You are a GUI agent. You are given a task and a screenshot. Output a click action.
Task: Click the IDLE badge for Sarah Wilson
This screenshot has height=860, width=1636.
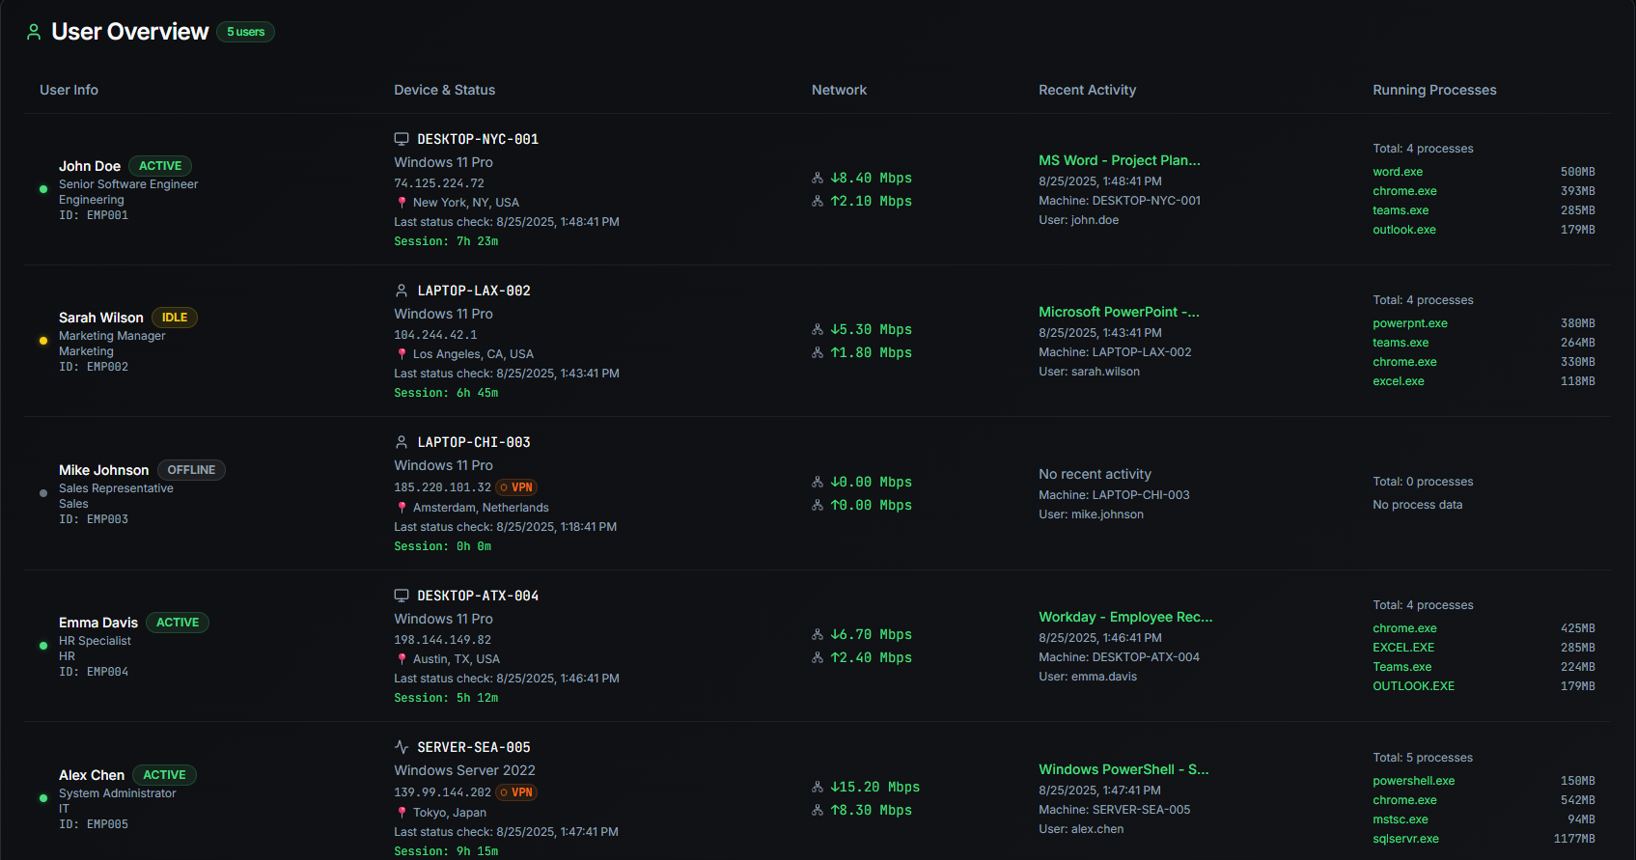(175, 318)
